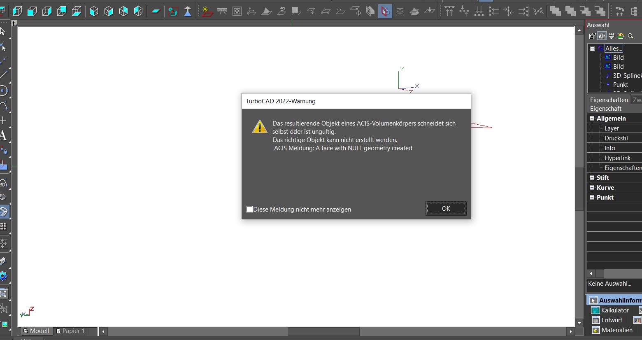Open the blue gear settings icon in left toolbar
Viewport: 642px width, 340px height.
coord(3,276)
